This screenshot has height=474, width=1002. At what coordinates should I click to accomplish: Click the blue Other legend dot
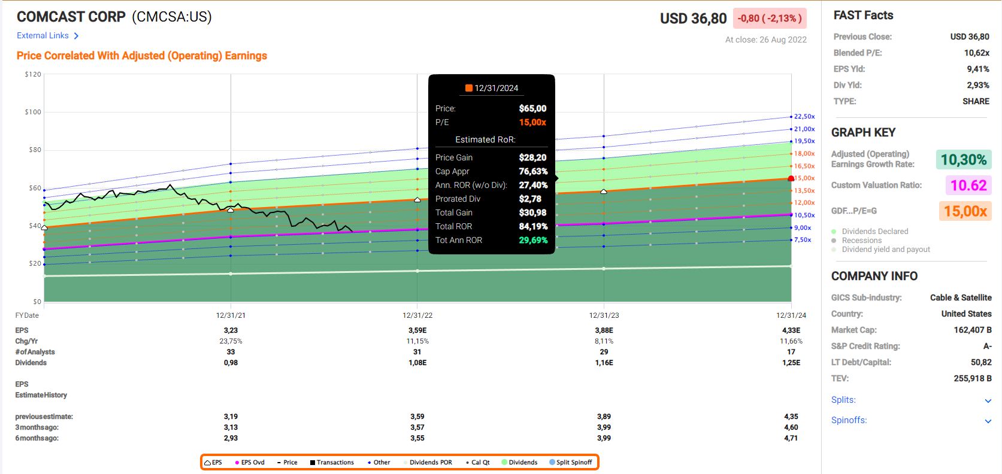coord(369,463)
